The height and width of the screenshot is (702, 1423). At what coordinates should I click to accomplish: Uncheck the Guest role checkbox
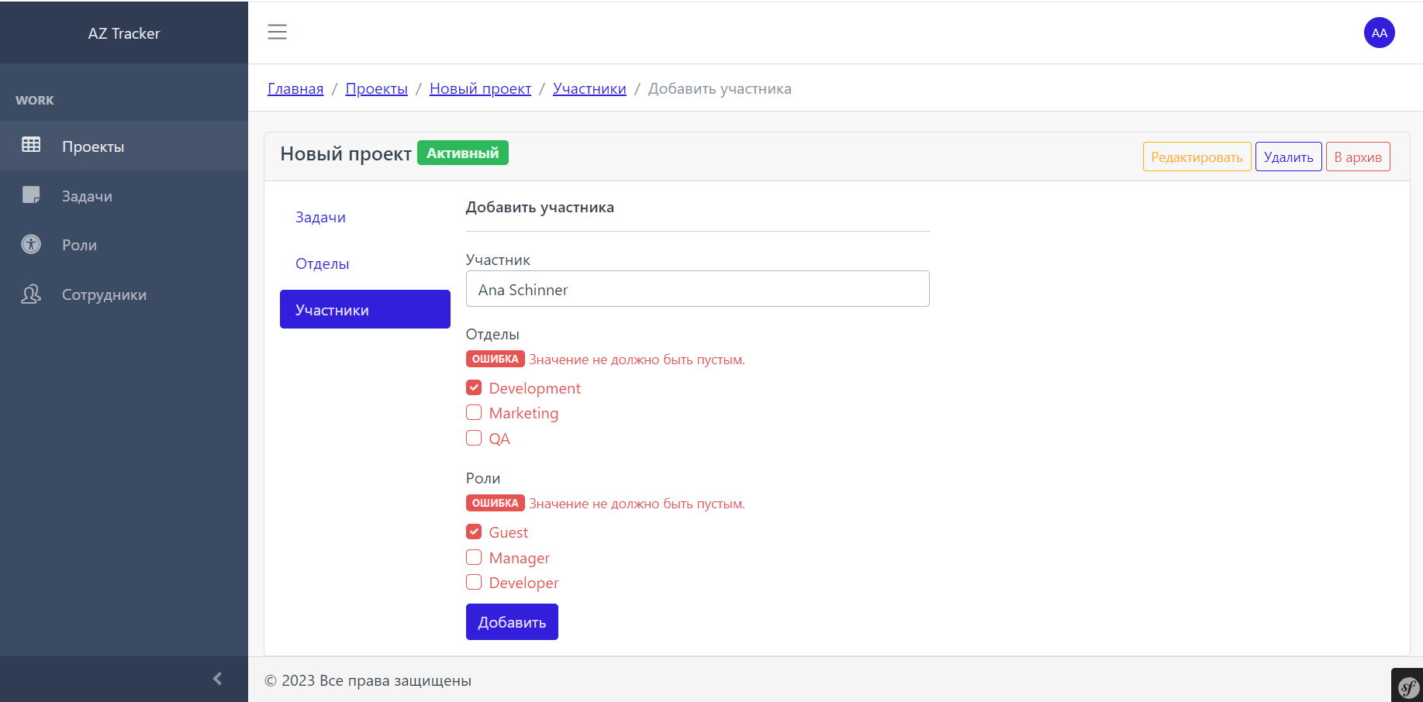474,532
